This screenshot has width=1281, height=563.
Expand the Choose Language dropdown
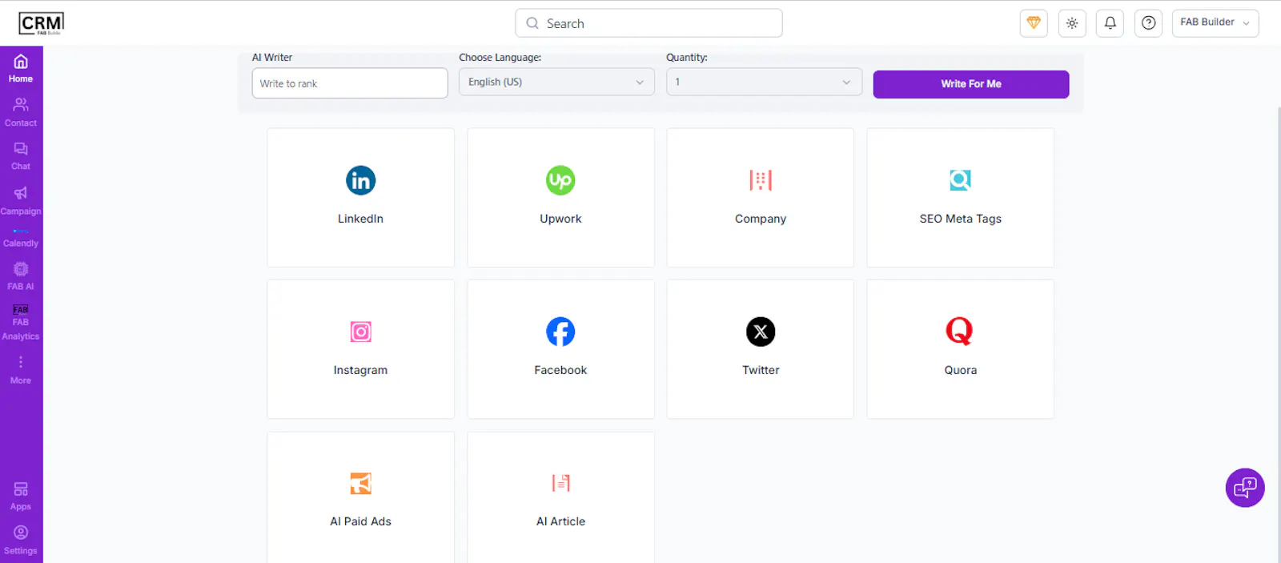pos(556,82)
